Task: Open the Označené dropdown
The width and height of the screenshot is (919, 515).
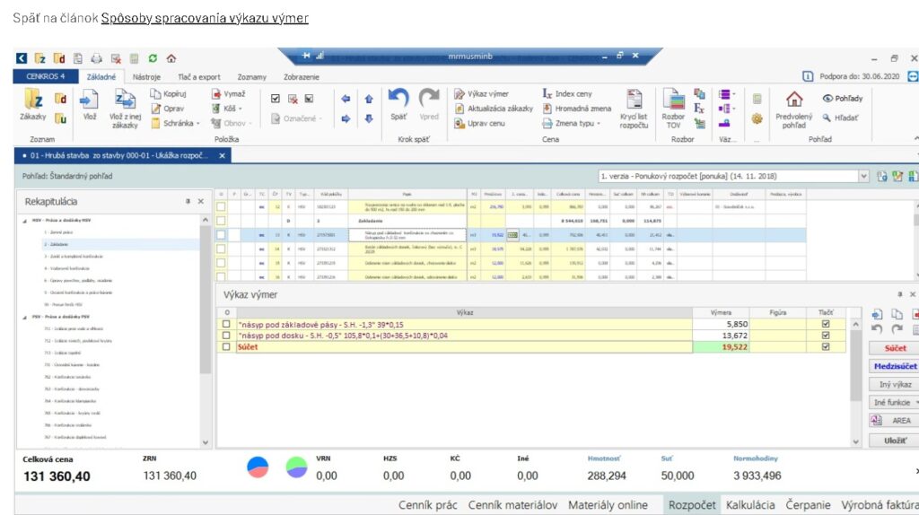Action: [x=296, y=118]
